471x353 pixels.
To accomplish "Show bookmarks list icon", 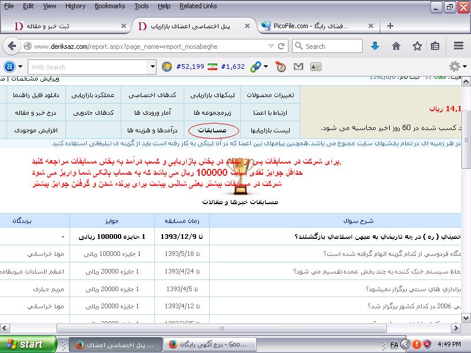I will coord(435,46).
